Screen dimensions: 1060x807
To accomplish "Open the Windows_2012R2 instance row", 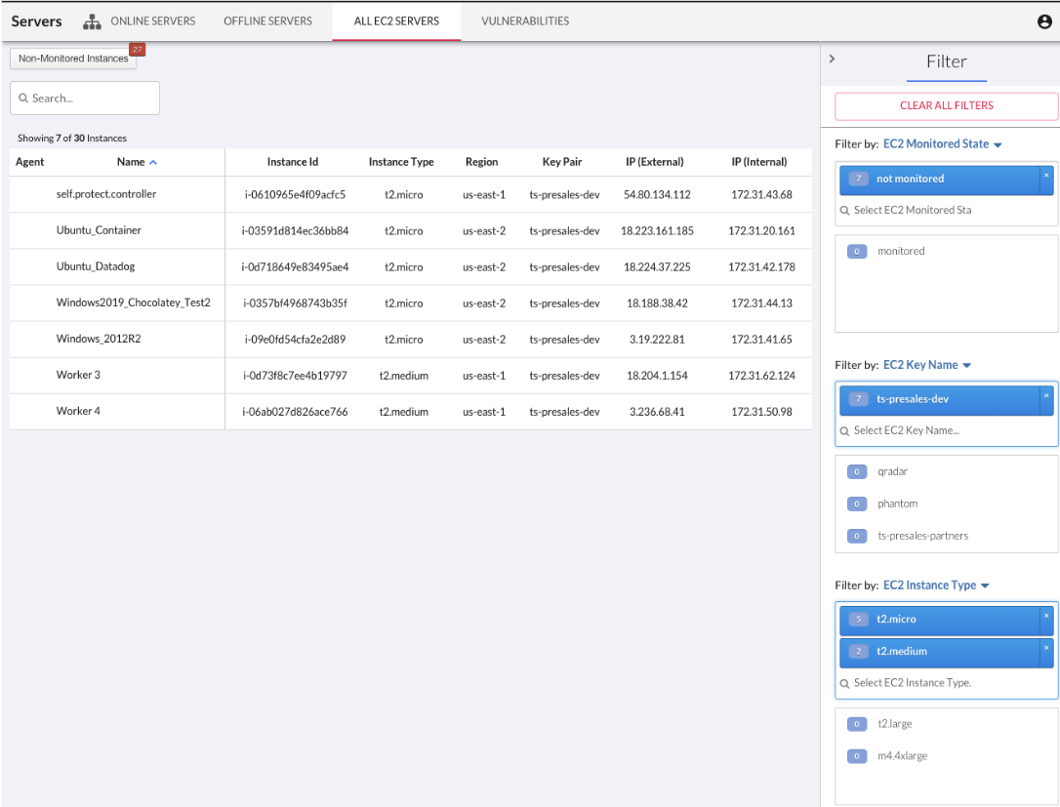I will point(410,340).
